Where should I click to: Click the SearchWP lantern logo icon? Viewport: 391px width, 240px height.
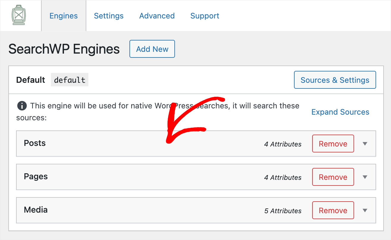(19, 15)
